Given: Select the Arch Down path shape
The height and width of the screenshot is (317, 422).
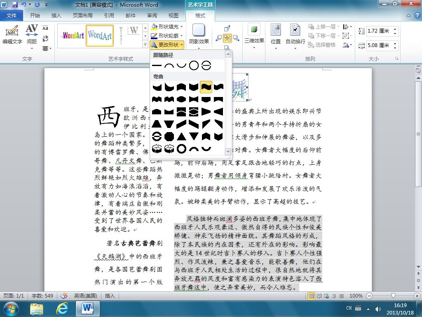Looking at the screenshot, I should pos(181,65).
